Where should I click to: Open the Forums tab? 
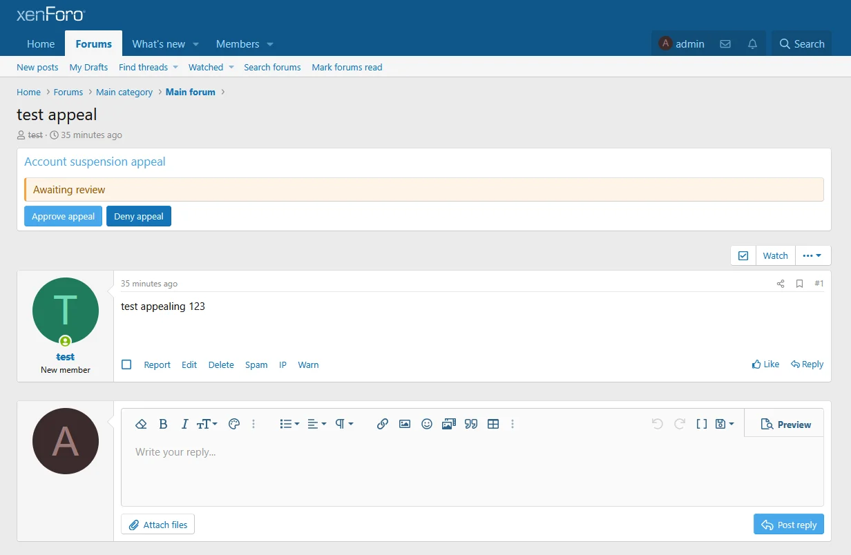94,43
